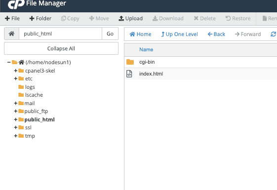Go to Home in navigation bar
Image resolution: width=277 pixels, height=190 pixels.
140,34
